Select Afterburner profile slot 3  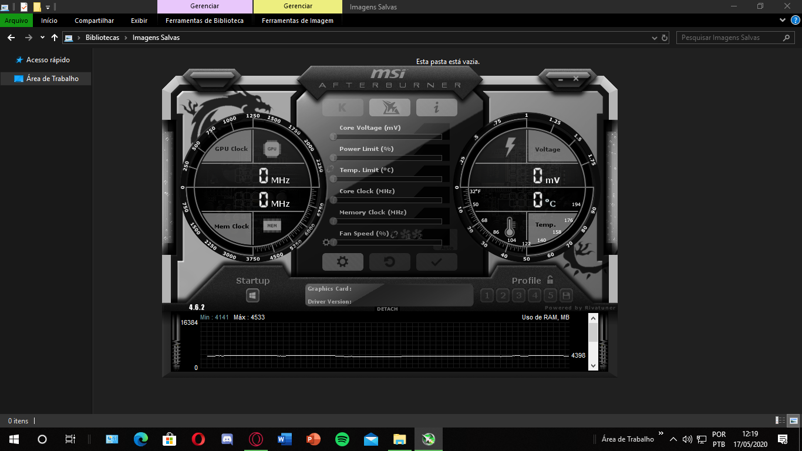coord(518,295)
